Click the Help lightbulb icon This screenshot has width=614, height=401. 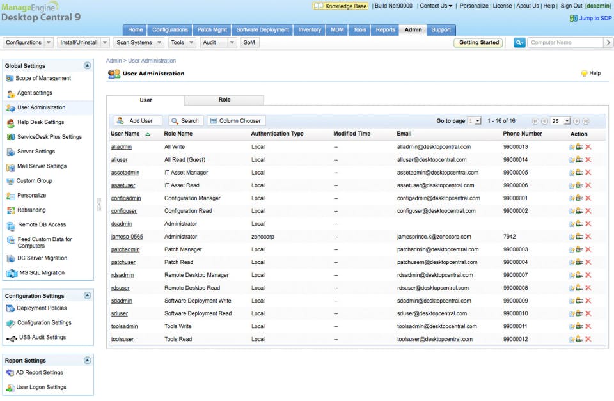point(584,74)
